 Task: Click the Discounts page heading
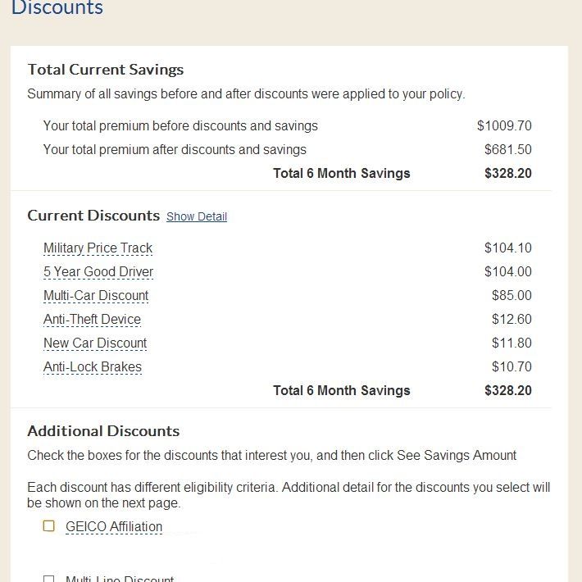(x=57, y=9)
